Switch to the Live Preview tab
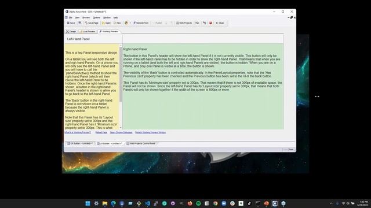The width and height of the screenshot is (371, 208). point(88,31)
